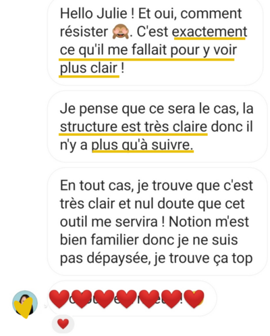Click the sender's profile avatar
Image resolution: width=270 pixels, height=336 pixels.
point(25,303)
